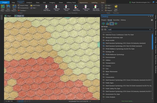Open the Appearance ribbon tab
This screenshot has height=103, width=157.
(84, 2)
